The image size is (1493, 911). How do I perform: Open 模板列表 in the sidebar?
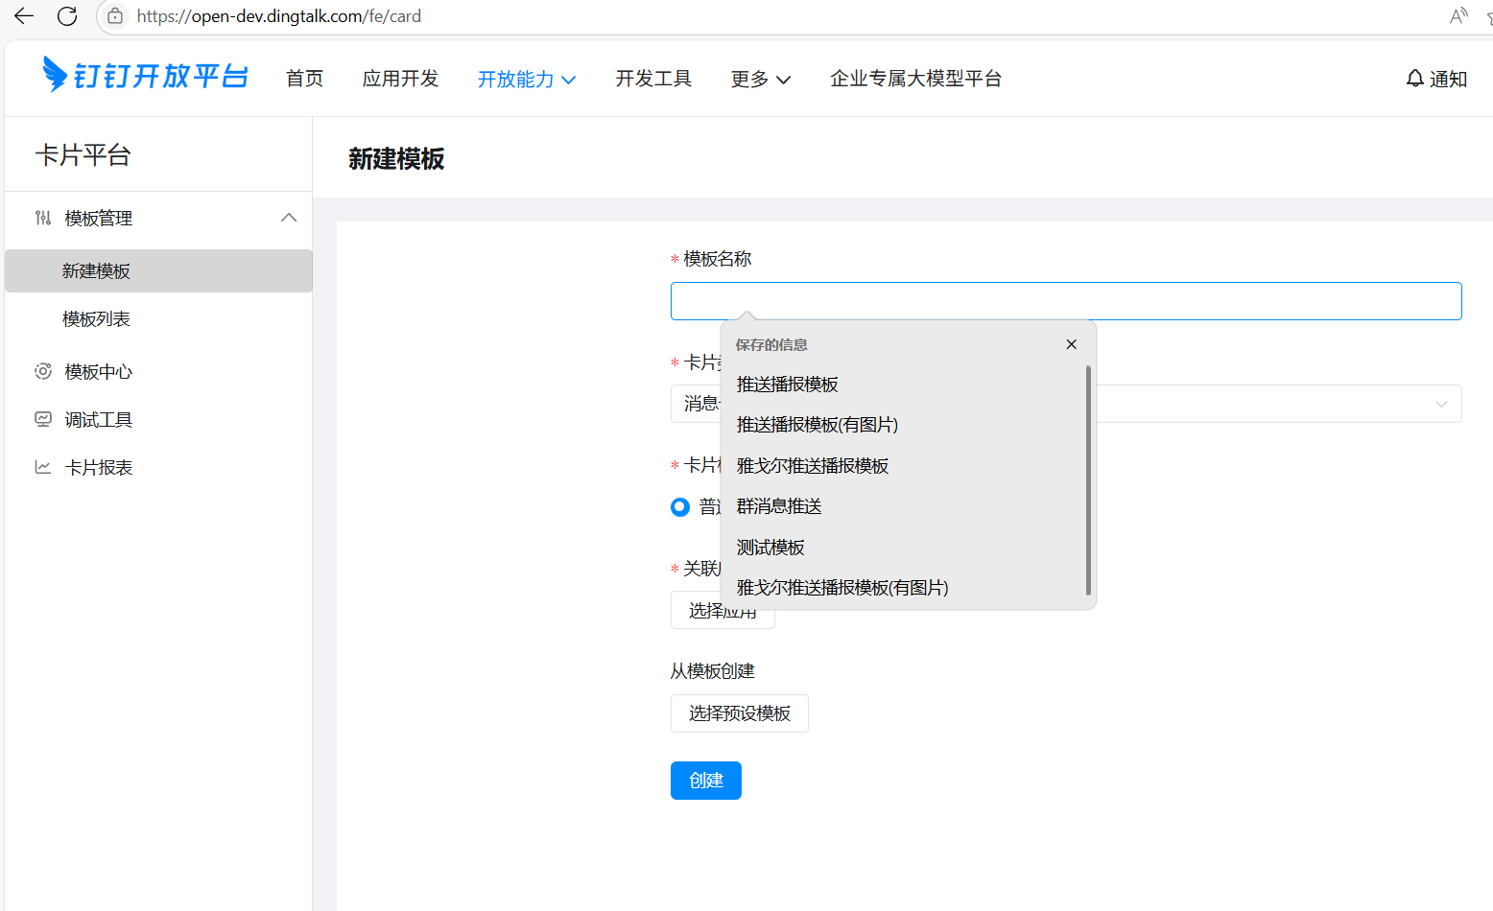pyautogui.click(x=96, y=319)
